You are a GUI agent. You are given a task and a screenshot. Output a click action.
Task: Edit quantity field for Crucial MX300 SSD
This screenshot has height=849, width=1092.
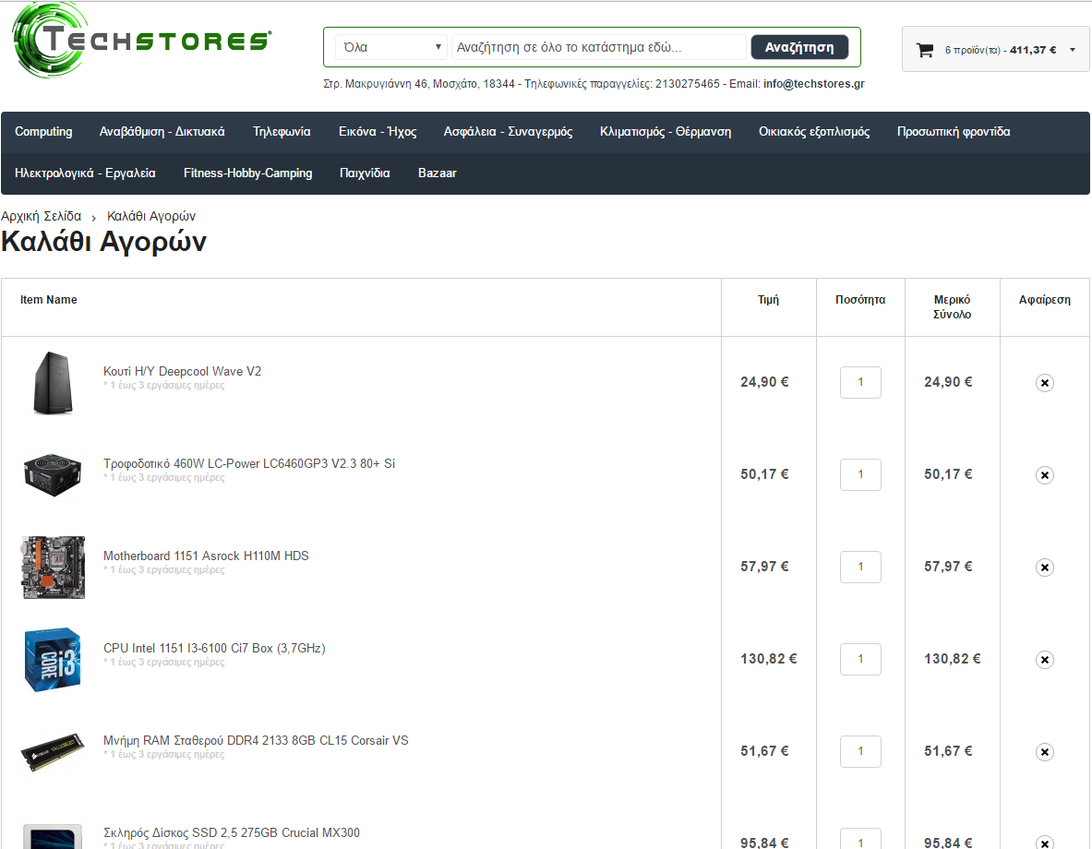tap(861, 839)
